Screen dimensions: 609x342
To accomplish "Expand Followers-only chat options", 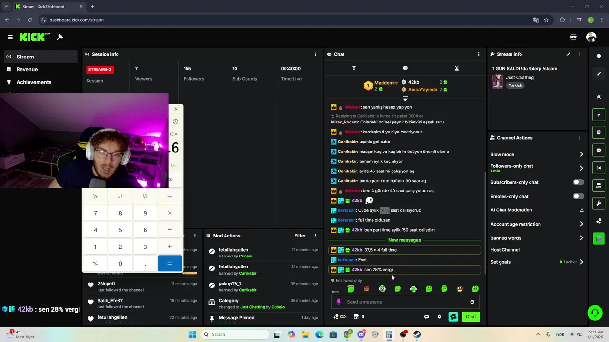I will point(581,168).
